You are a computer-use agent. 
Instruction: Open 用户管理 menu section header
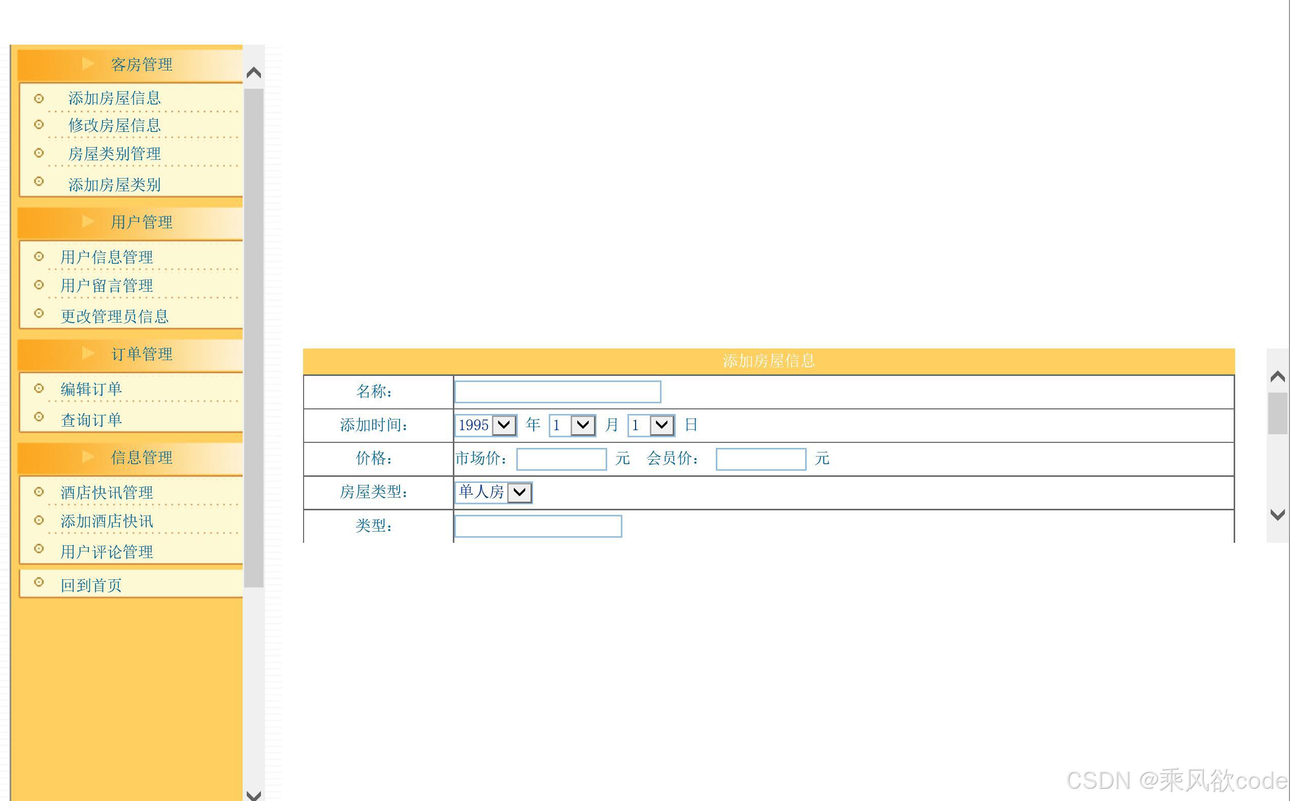[x=141, y=223]
